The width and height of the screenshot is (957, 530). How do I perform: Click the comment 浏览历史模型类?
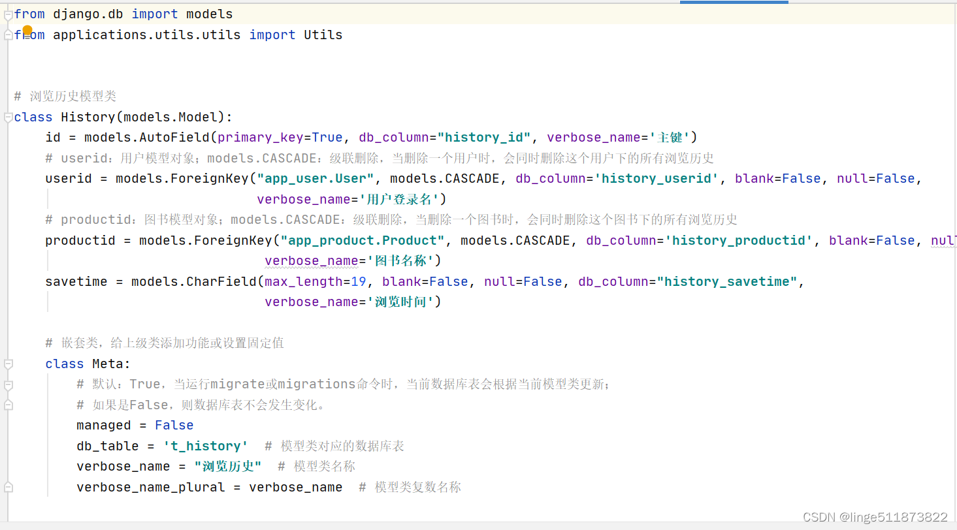(x=65, y=97)
